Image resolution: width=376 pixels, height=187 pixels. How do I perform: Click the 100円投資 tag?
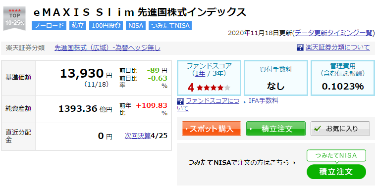tap(106, 26)
